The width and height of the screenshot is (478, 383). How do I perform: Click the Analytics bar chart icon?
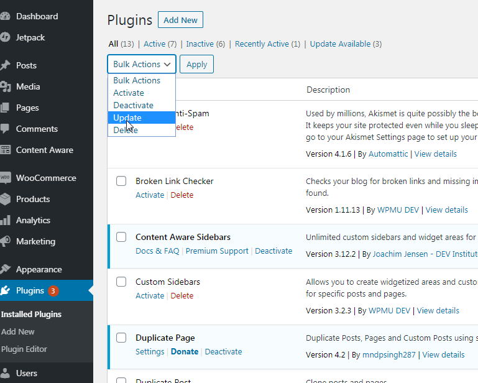tap(5, 220)
